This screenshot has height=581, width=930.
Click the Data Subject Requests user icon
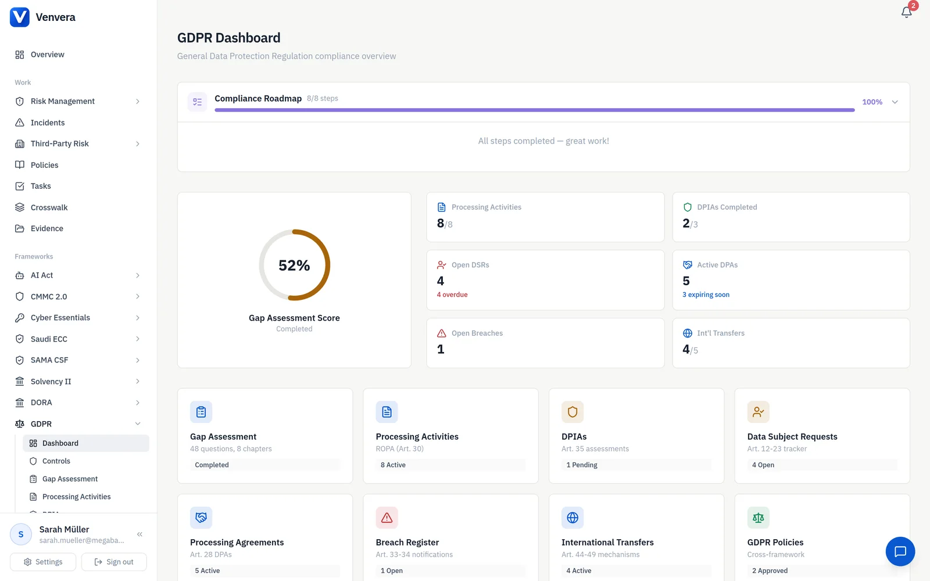(758, 412)
